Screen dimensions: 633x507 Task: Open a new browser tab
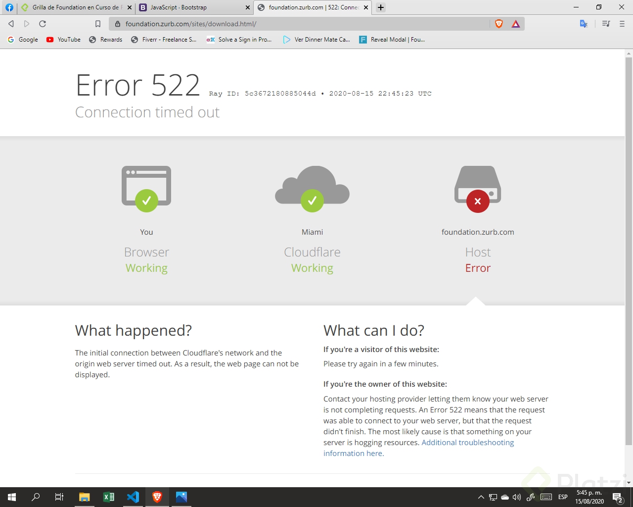[381, 7]
